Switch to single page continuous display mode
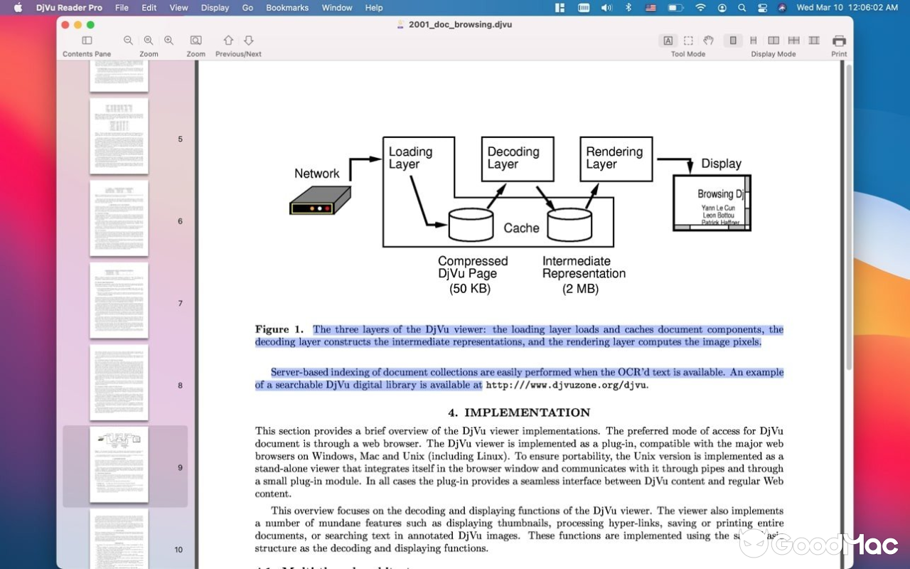This screenshot has width=910, height=569. tap(753, 41)
